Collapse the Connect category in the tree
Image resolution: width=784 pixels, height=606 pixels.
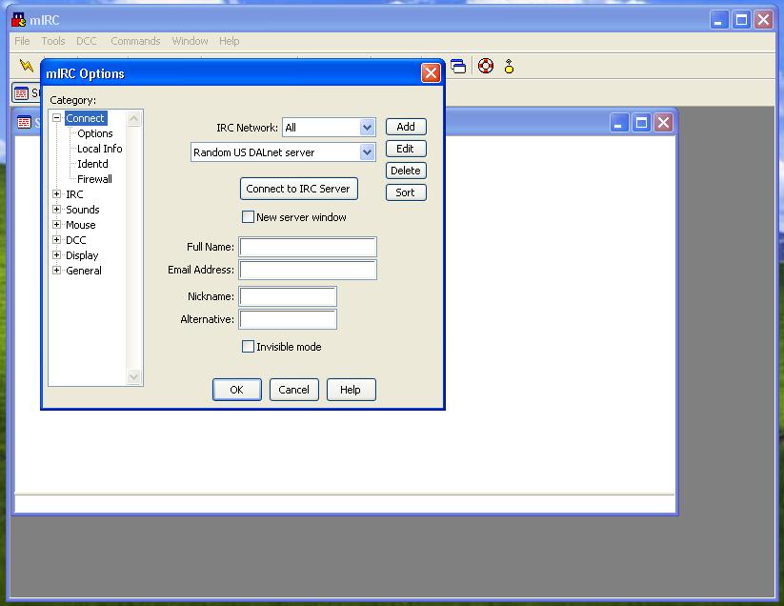point(57,118)
